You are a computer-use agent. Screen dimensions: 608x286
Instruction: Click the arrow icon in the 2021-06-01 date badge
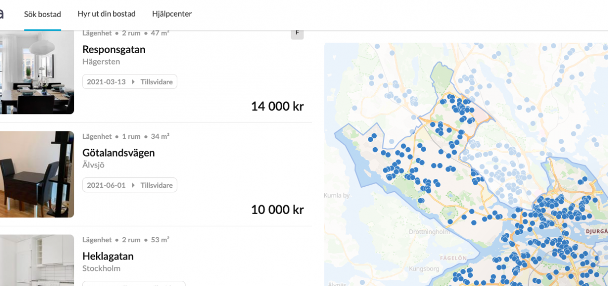pyautogui.click(x=134, y=185)
